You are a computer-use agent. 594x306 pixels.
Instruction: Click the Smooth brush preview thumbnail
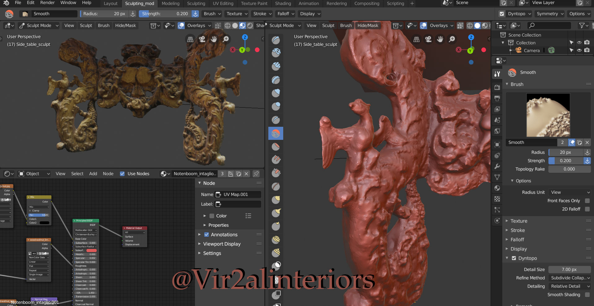point(548,115)
